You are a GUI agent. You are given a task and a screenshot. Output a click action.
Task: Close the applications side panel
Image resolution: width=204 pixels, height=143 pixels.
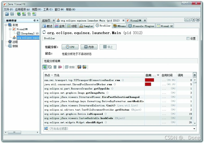[x=37, y=20]
